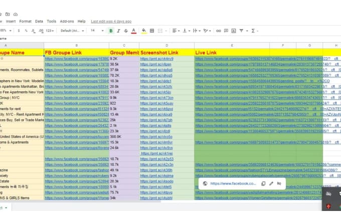This screenshot has width=341, height=213.
Task: Click the insert chart icon
Action: pyautogui.click(x=234, y=31)
